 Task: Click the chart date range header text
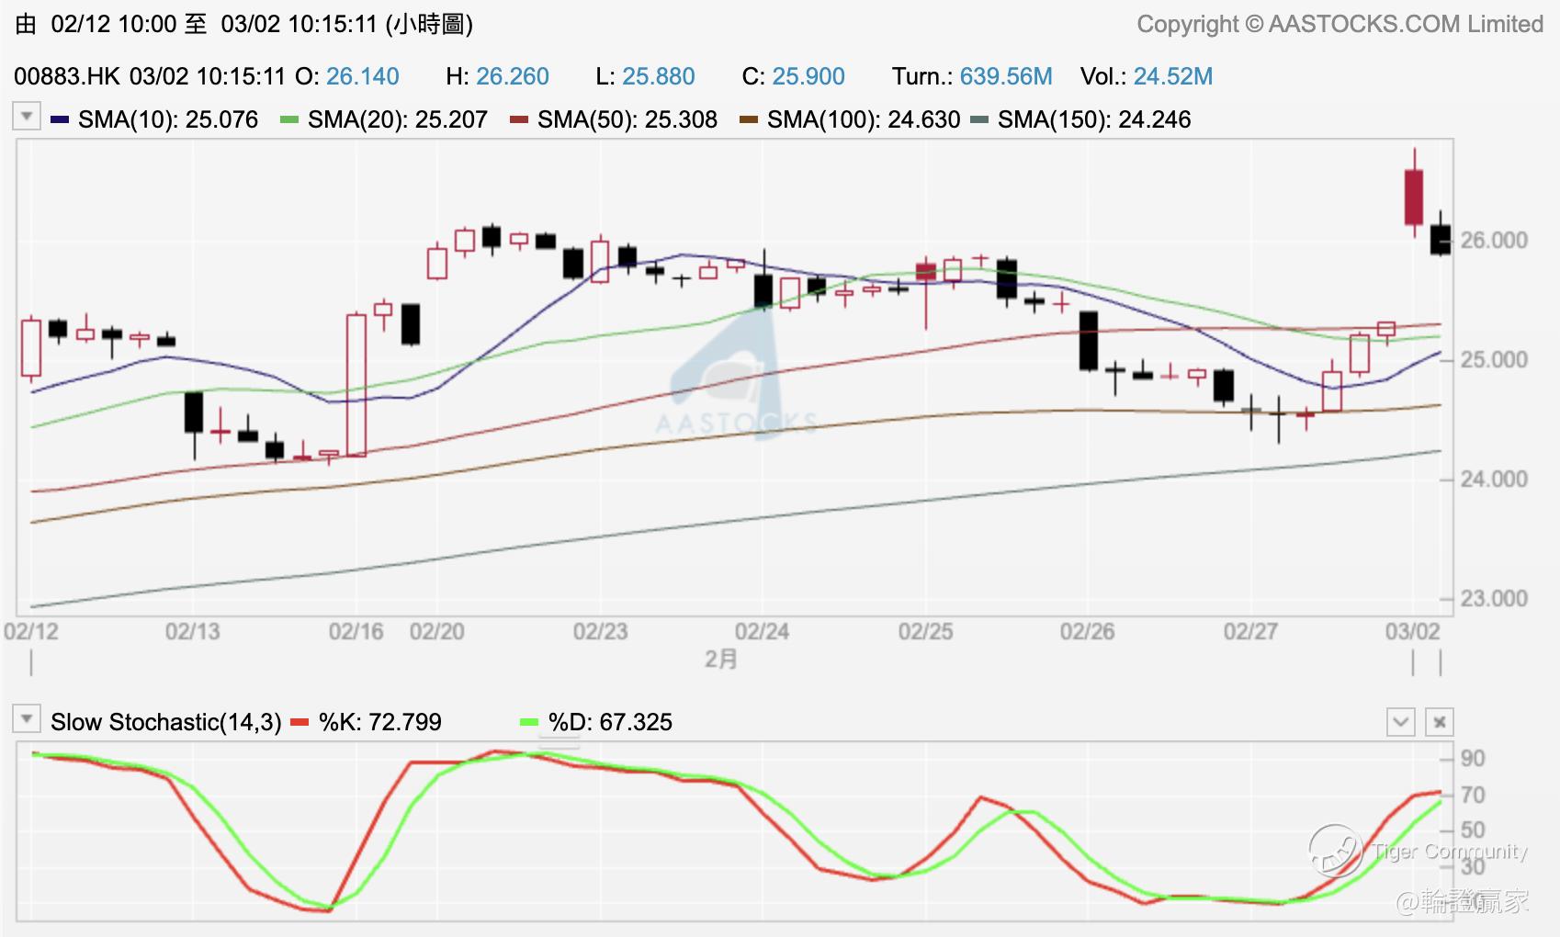244,25
